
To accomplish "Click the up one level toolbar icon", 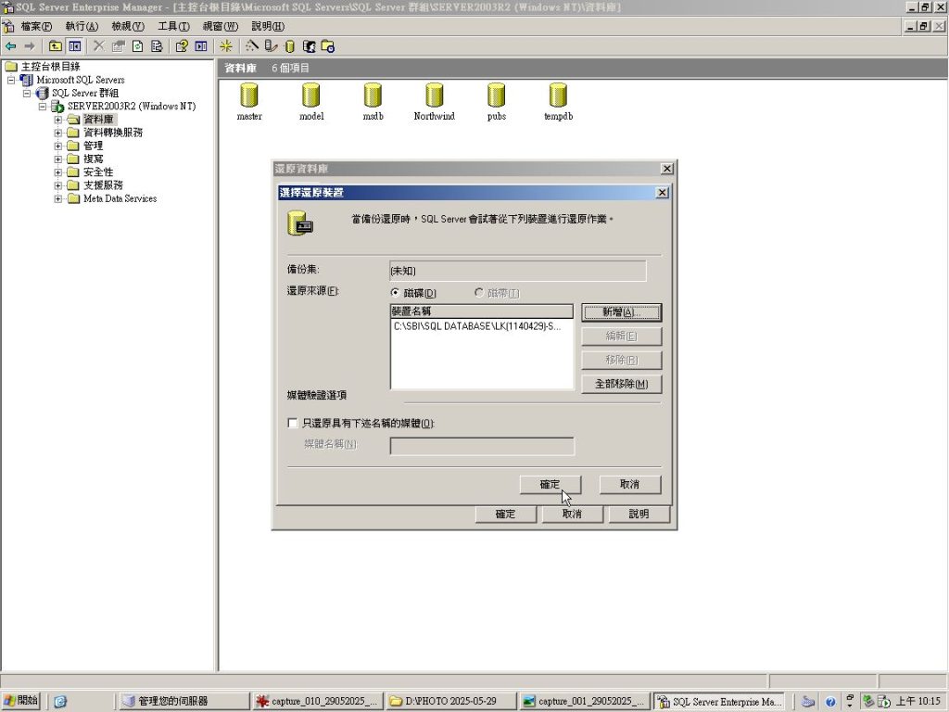I will 56,45.
